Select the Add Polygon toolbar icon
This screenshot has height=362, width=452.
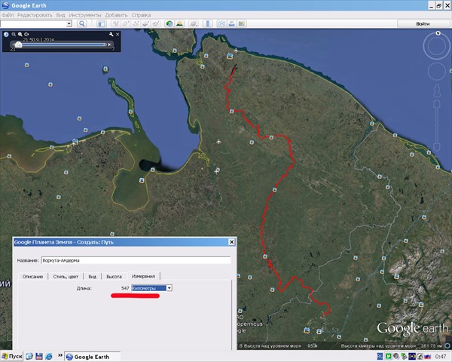[x=125, y=23]
